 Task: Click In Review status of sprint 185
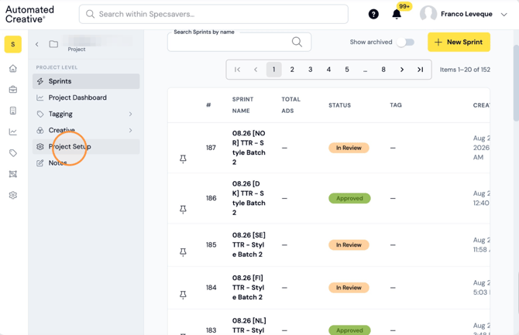click(x=349, y=245)
